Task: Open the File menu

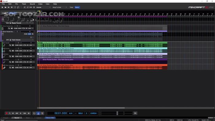Action: point(3,4)
